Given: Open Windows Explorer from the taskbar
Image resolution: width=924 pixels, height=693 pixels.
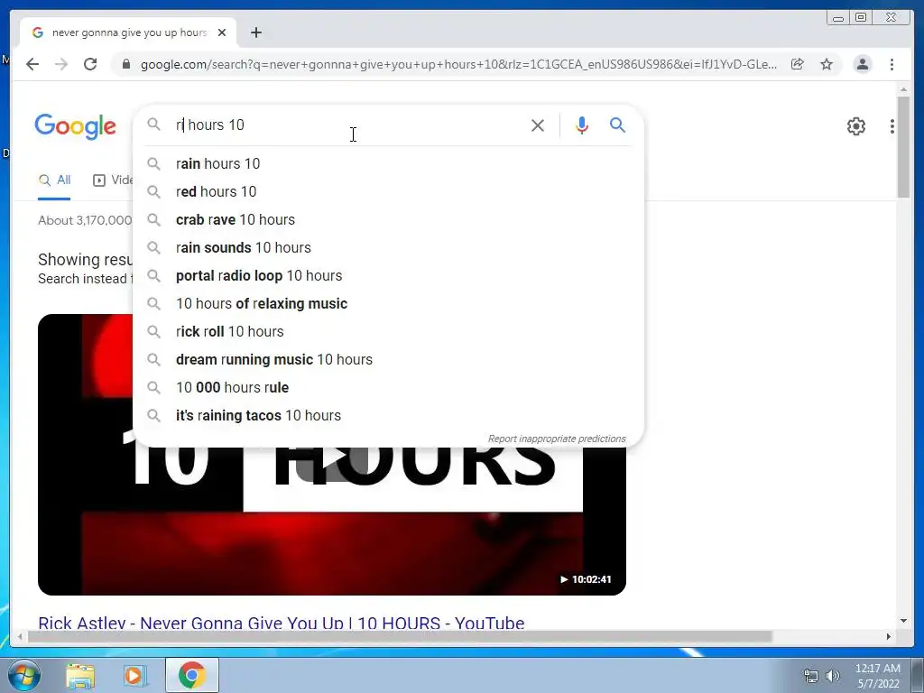Looking at the screenshot, I should [80, 675].
